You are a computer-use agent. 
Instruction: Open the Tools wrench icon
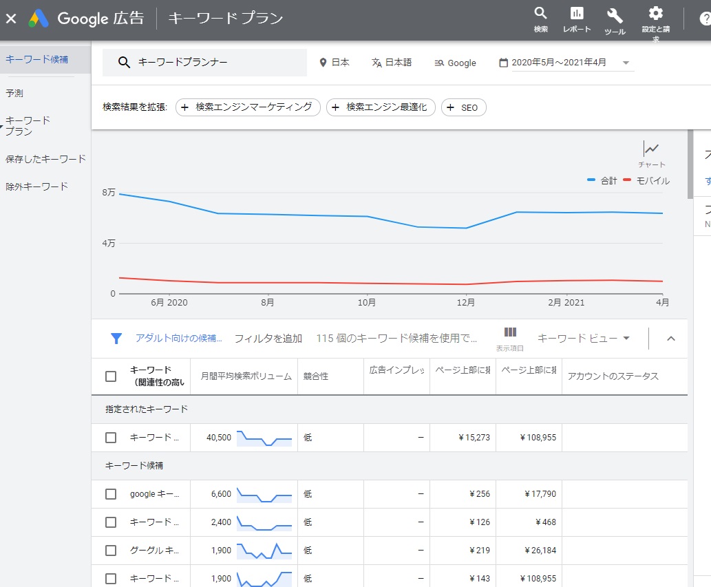pos(614,15)
